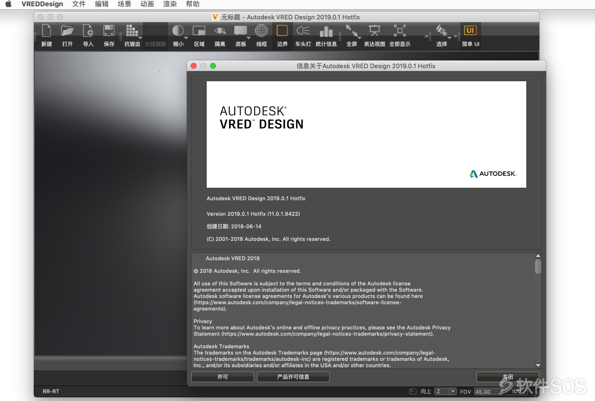Click the green zoom dot of About dialog
595x401 pixels.
213,66
